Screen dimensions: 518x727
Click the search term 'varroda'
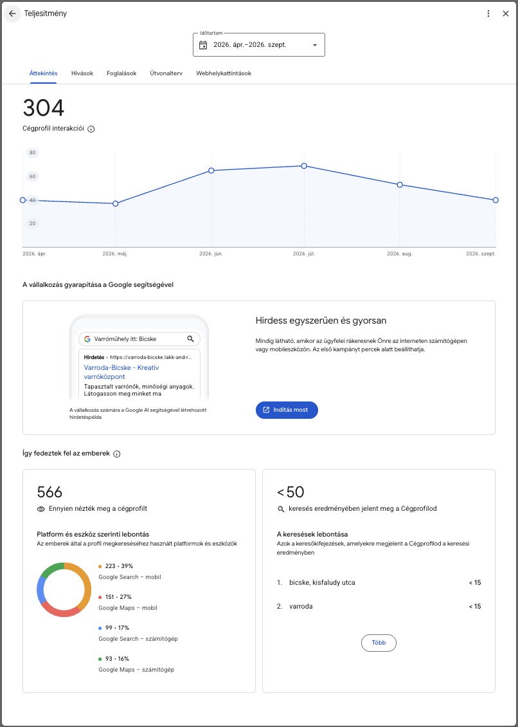[x=301, y=606]
